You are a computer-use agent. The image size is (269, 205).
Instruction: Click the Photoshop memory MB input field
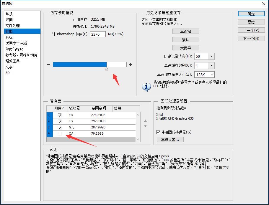(x=98, y=34)
